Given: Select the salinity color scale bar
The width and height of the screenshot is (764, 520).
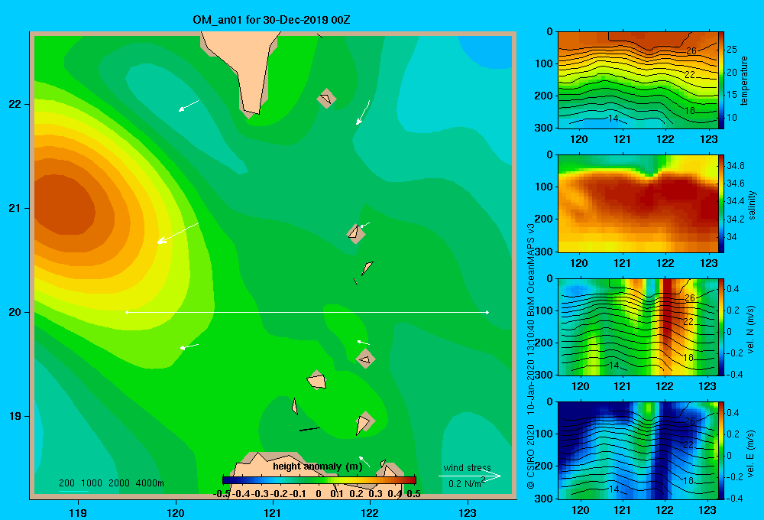Looking at the screenshot, I should tap(721, 203).
